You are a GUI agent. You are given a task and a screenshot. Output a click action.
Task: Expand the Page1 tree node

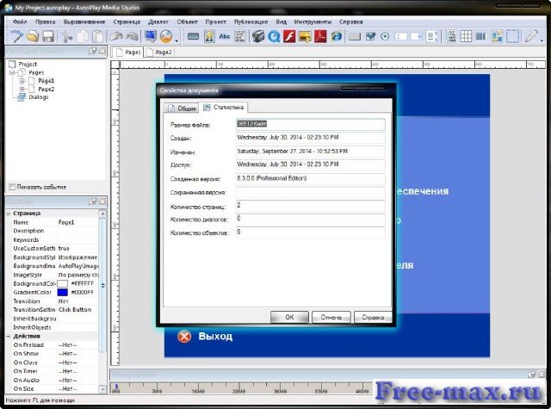click(22, 81)
